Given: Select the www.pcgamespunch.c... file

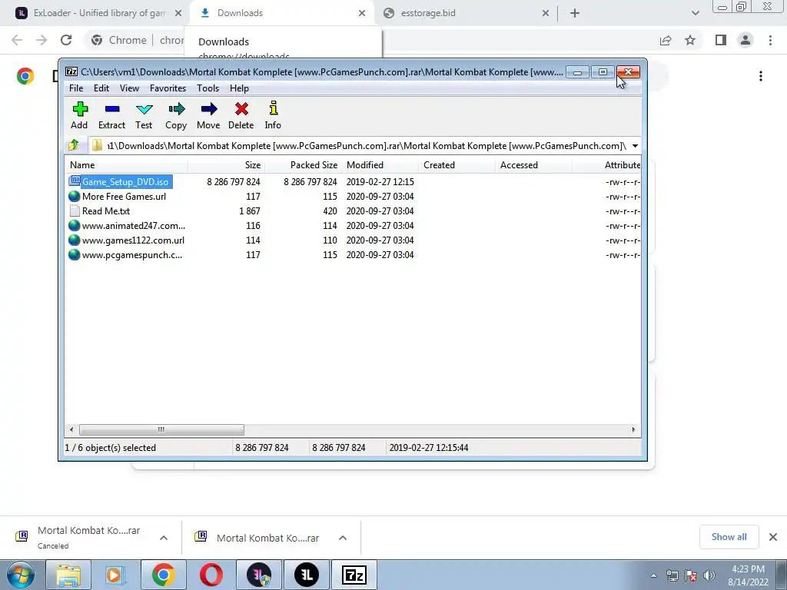Looking at the screenshot, I should [x=132, y=255].
